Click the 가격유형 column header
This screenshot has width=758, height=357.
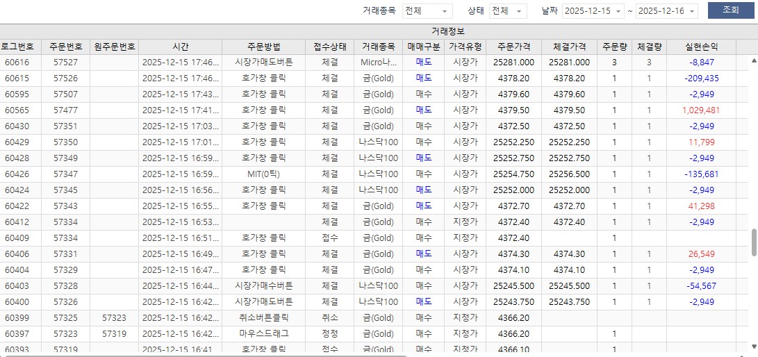tap(465, 47)
